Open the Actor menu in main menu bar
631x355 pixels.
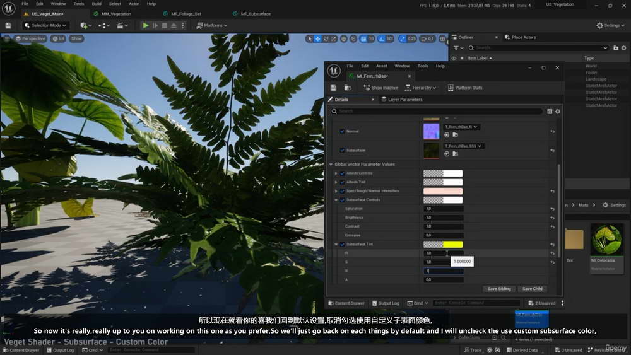click(x=134, y=4)
